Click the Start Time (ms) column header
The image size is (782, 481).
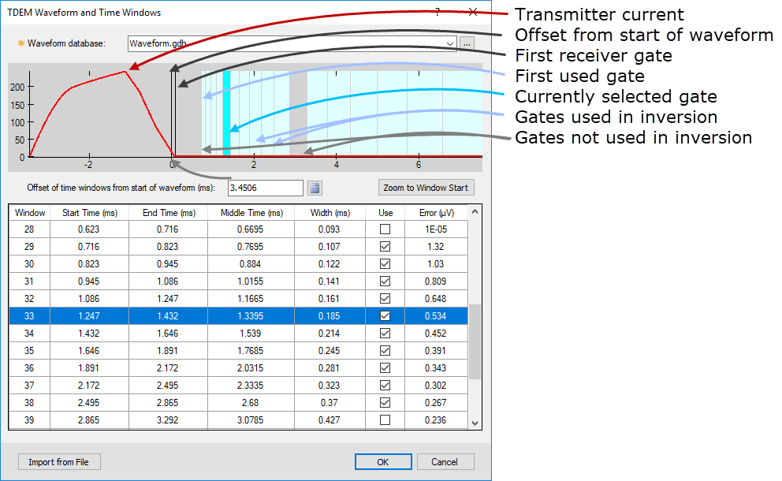click(x=90, y=213)
